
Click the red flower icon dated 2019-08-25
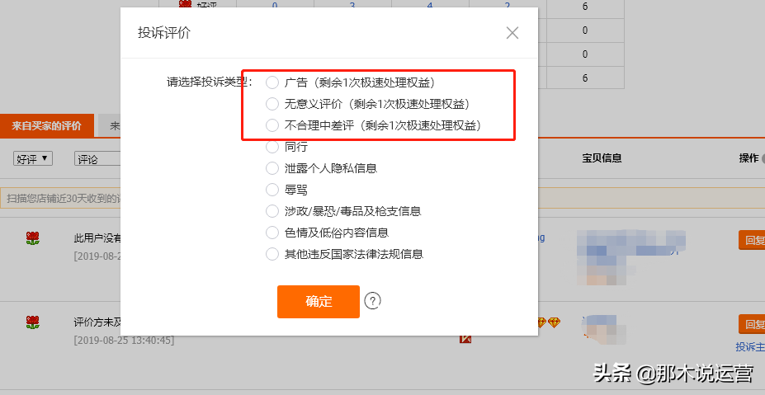pyautogui.click(x=33, y=322)
